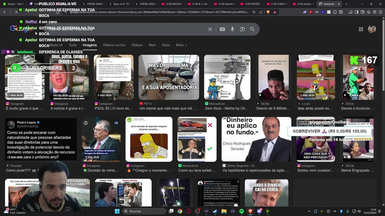
Task: Open the Memedroid 'desvio de dinheiro' cartoon
Action: click(x=227, y=77)
